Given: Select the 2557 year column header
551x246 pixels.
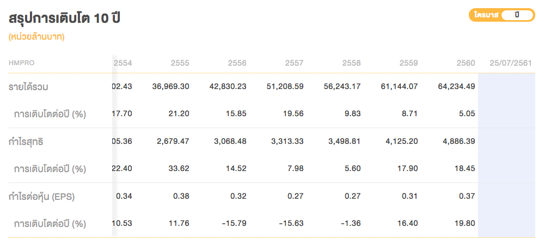Looking at the screenshot, I should [294, 63].
